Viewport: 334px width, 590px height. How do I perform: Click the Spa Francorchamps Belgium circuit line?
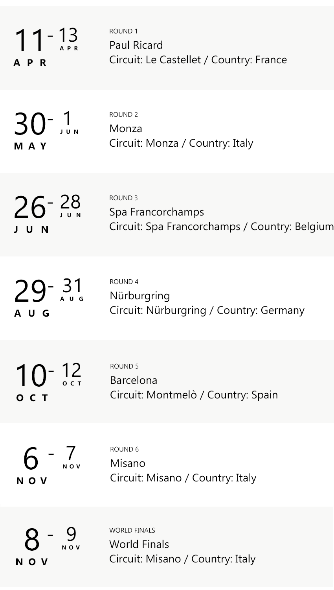tap(221, 227)
